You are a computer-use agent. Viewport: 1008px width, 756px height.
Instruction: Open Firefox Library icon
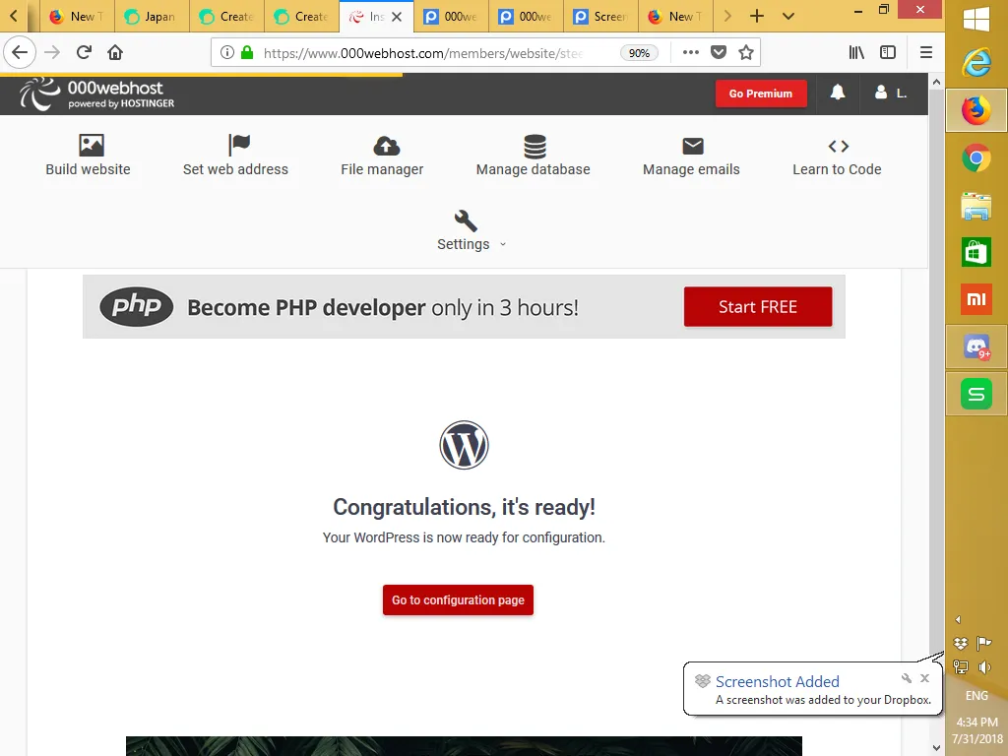(x=856, y=52)
